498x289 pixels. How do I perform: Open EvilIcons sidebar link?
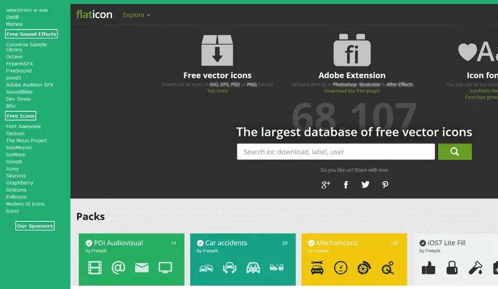[x=16, y=197]
